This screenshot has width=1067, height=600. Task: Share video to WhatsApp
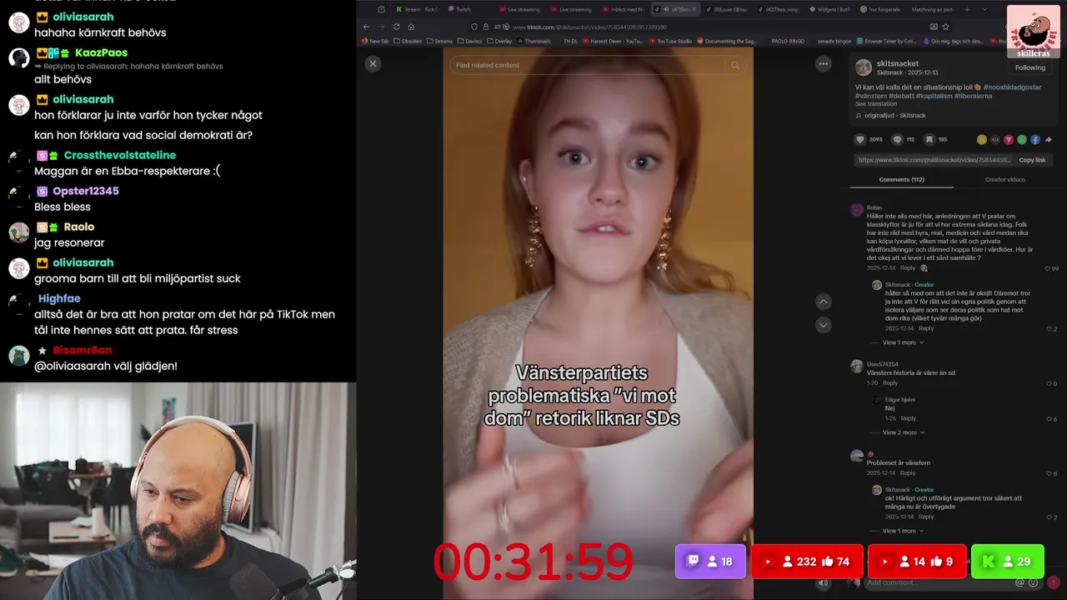pyautogui.click(x=1022, y=139)
